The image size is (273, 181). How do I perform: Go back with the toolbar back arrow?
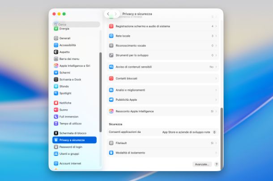coord(108,14)
